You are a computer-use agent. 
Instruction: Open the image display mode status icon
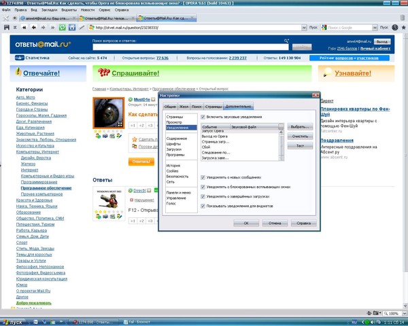376,313
